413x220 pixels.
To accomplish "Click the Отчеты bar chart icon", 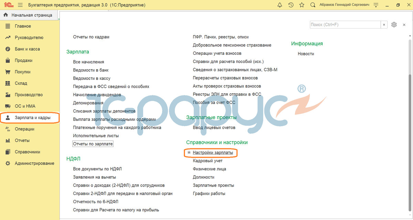I will [8, 140].
